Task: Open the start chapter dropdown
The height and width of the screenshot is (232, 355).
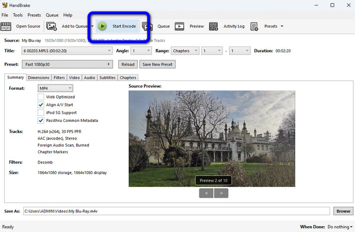Action: [212, 51]
